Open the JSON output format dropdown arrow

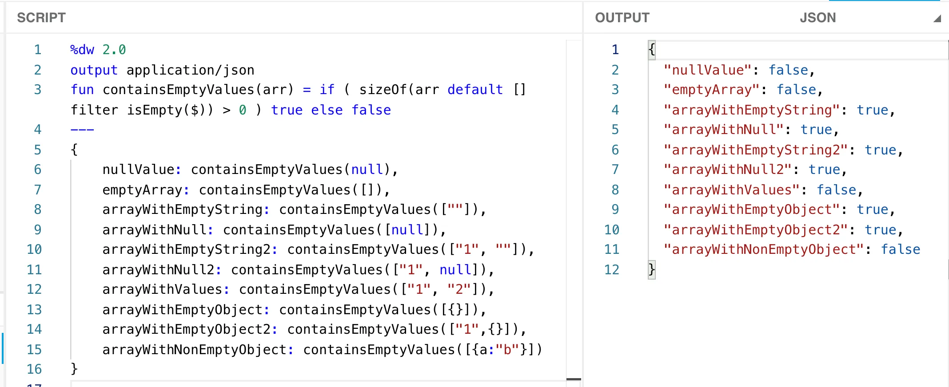pyautogui.click(x=937, y=18)
